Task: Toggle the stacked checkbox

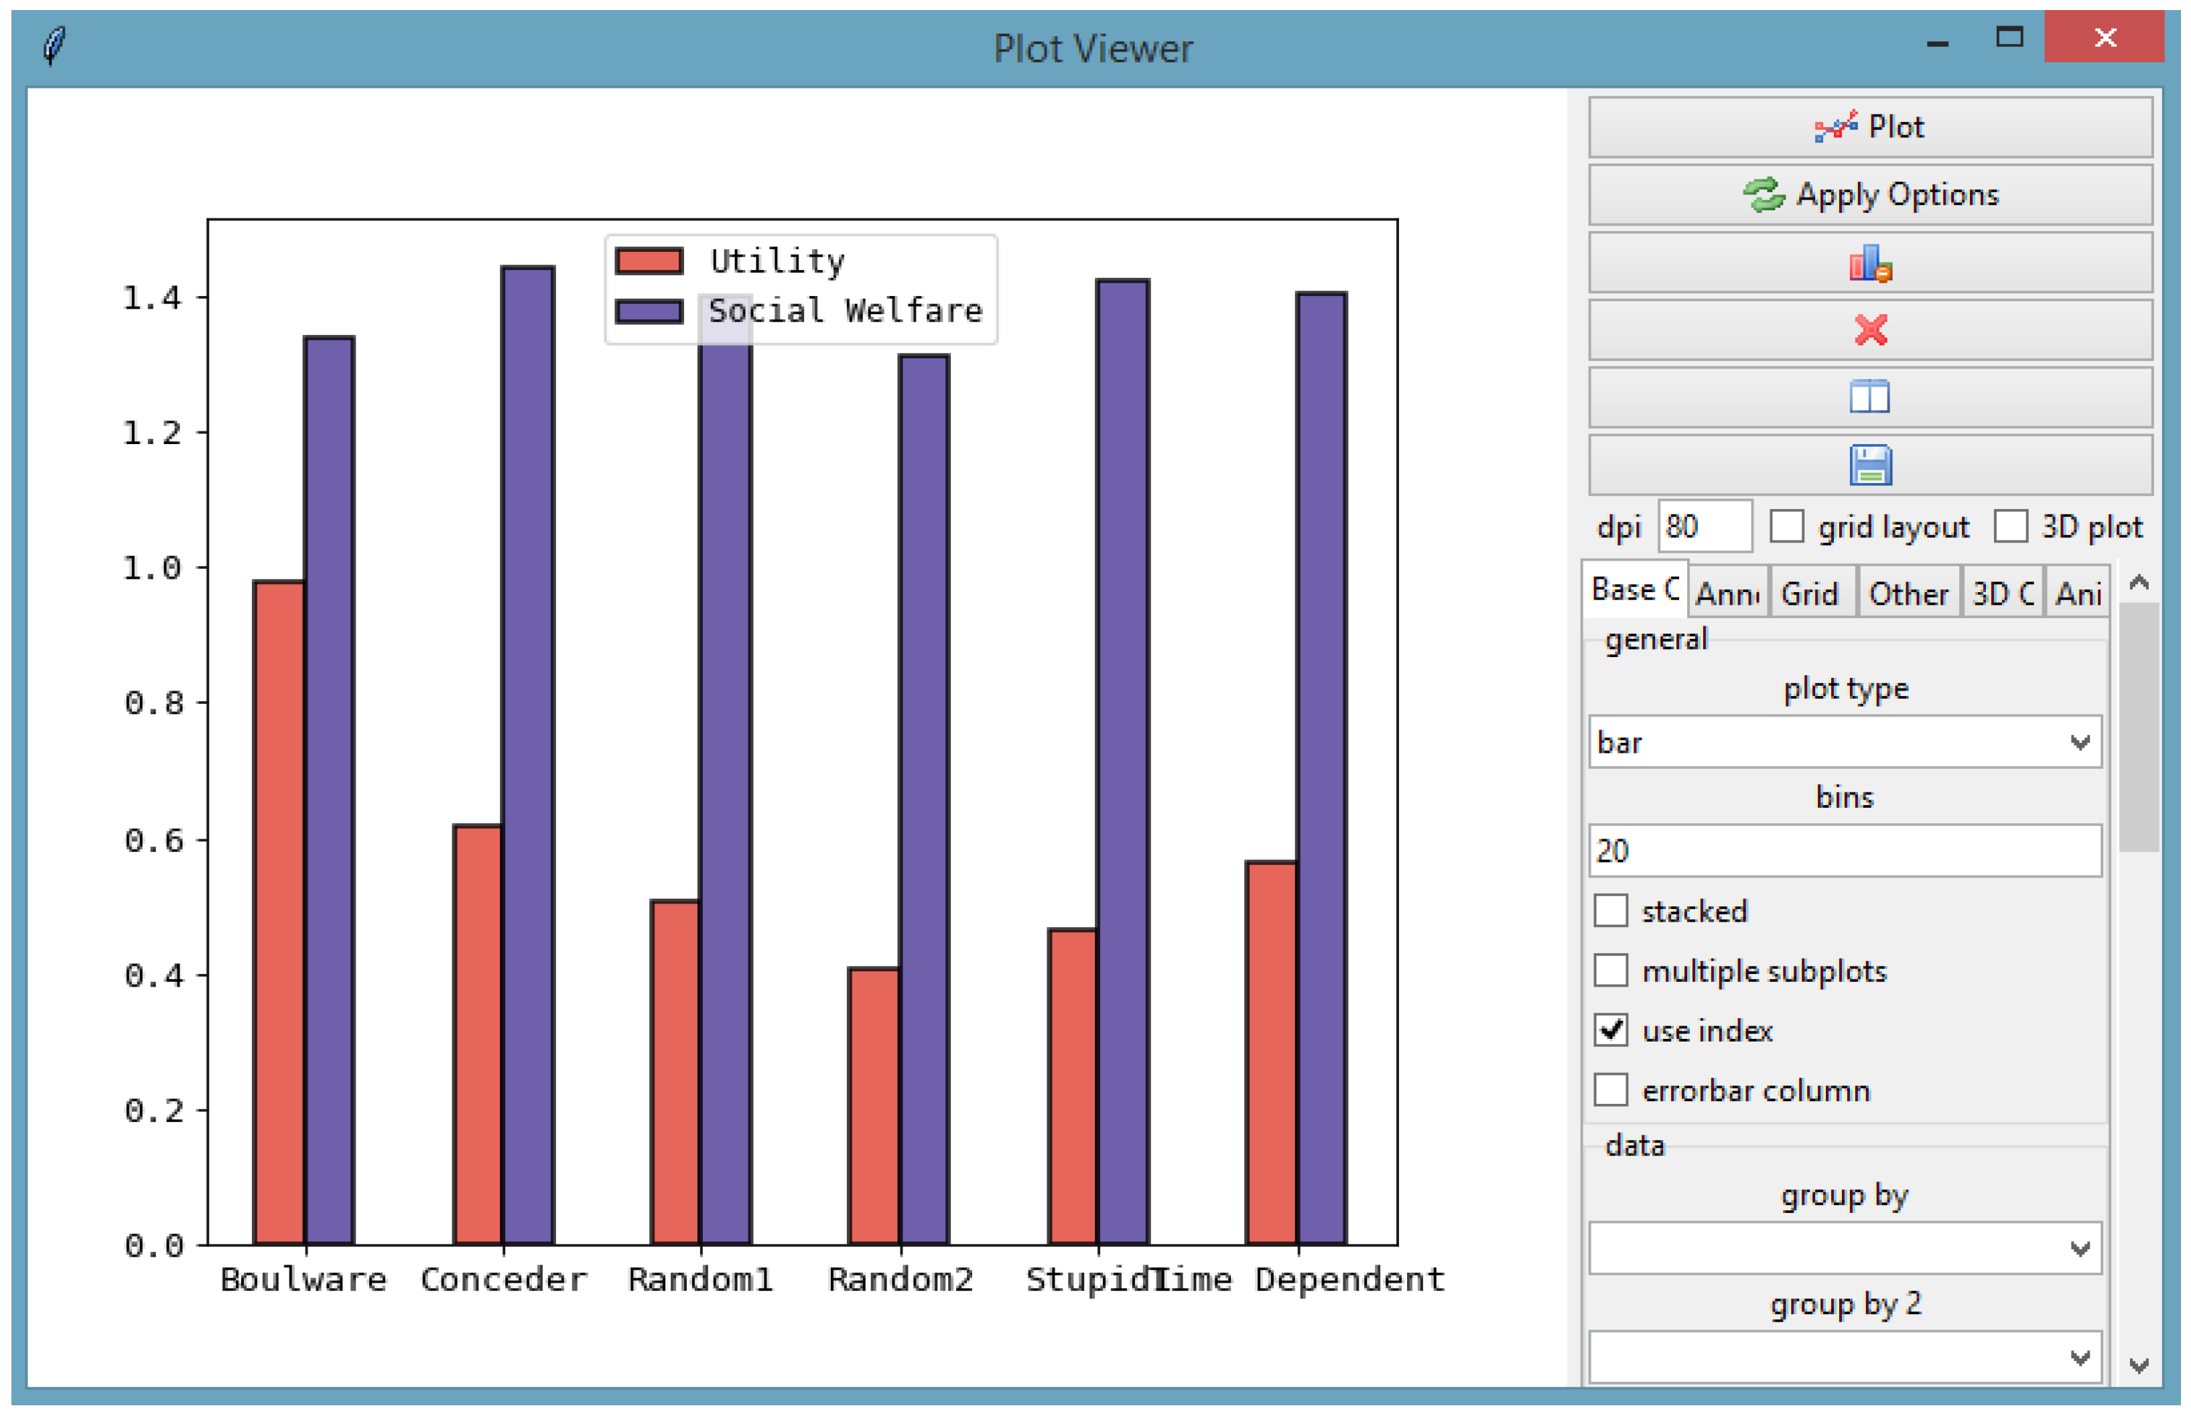Action: (x=1609, y=911)
